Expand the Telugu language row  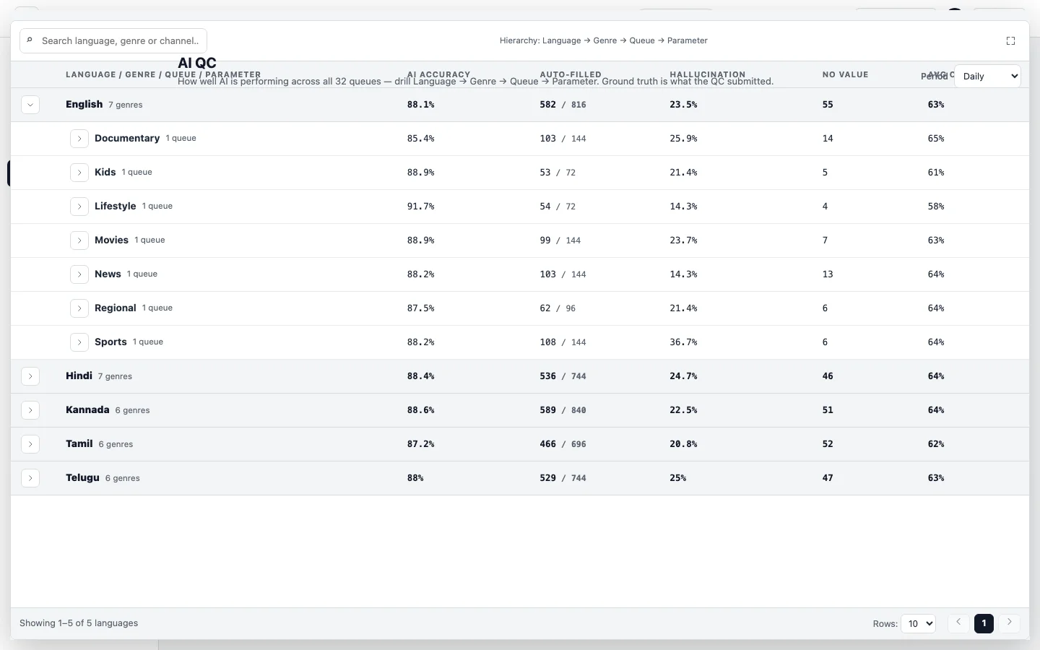pyautogui.click(x=30, y=478)
